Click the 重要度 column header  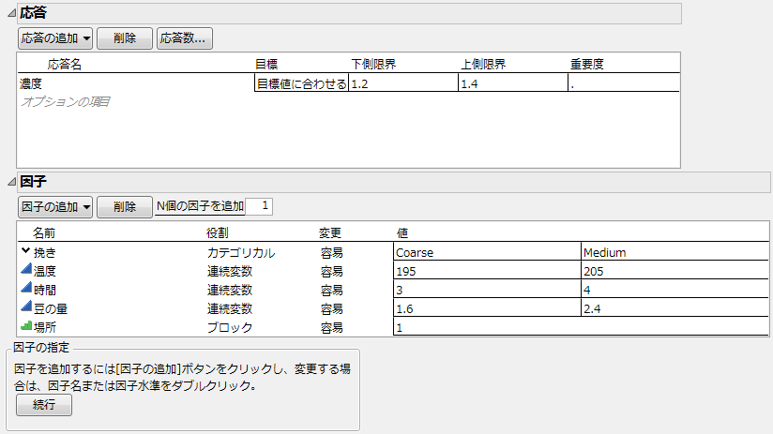coord(586,64)
